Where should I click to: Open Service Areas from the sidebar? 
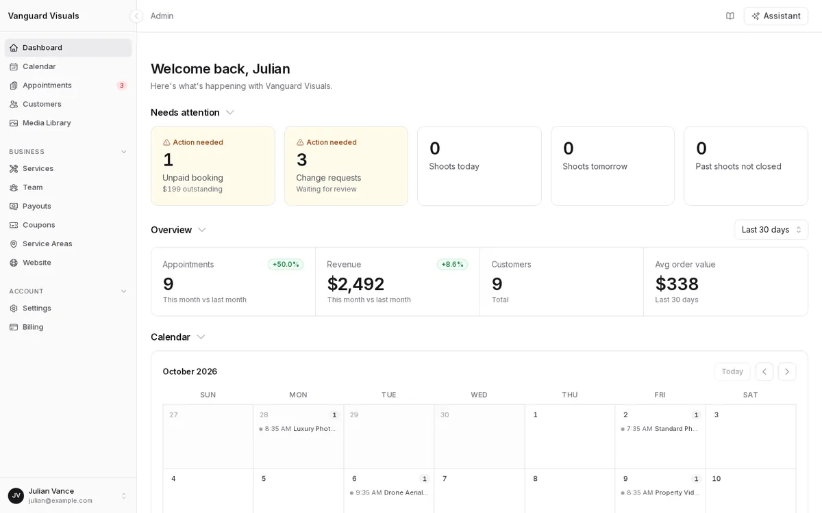68,244
